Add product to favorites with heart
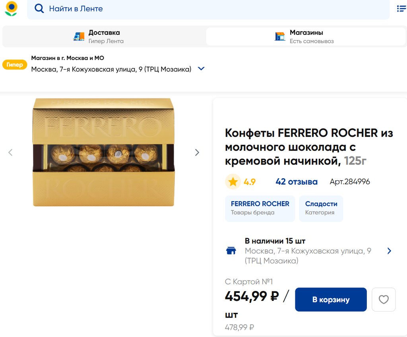This screenshot has height=337, width=407. 384,300
